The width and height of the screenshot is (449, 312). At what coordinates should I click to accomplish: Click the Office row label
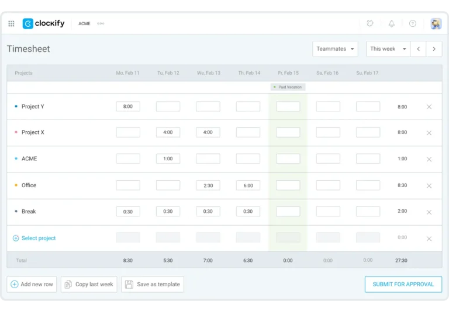(x=29, y=185)
